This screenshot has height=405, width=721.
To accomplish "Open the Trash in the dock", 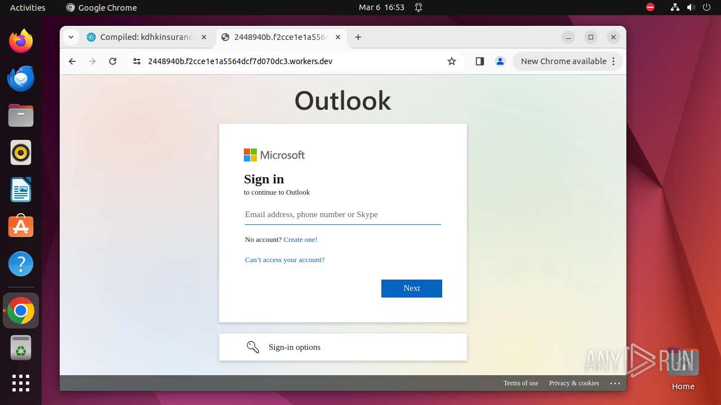I will tap(21, 348).
